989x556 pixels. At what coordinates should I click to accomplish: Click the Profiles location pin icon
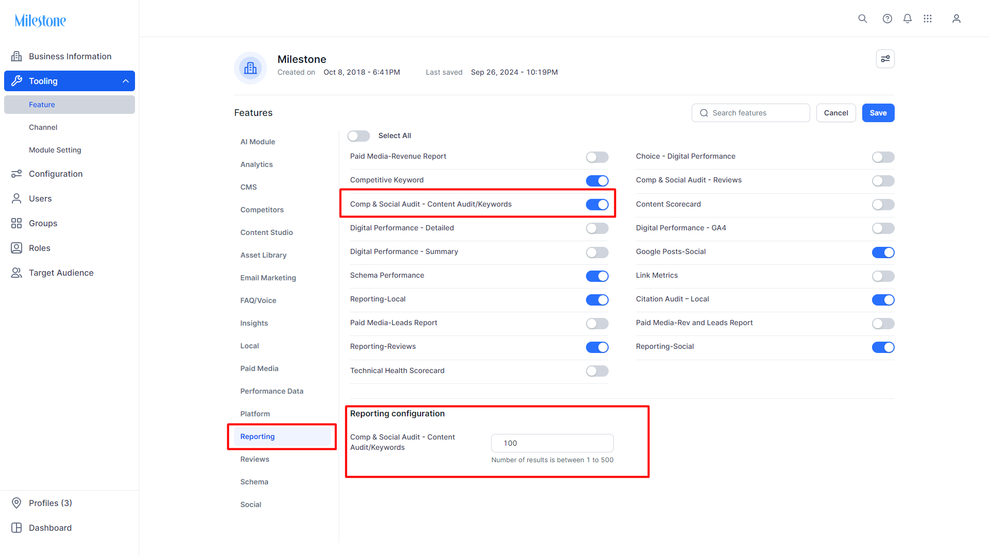tap(16, 503)
